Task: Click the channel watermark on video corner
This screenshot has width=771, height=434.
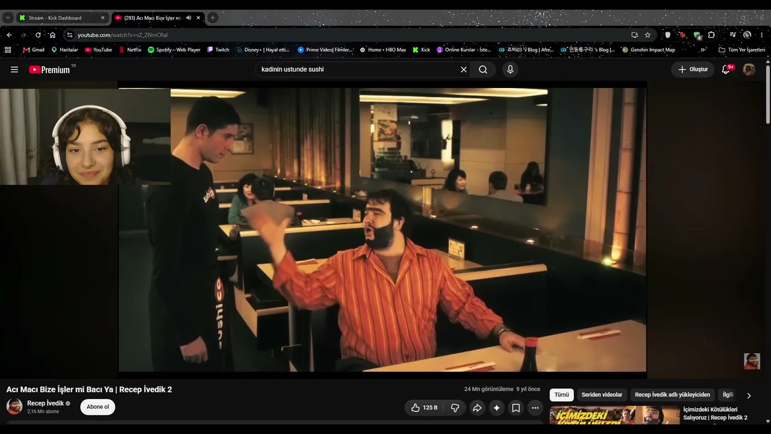Action: pyautogui.click(x=752, y=361)
